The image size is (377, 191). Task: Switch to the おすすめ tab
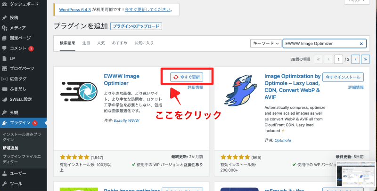click(x=120, y=43)
